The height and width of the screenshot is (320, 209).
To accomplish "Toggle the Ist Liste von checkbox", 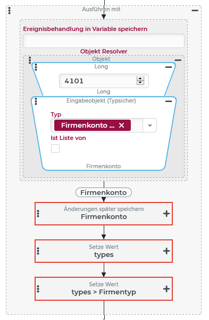I will click(x=55, y=149).
